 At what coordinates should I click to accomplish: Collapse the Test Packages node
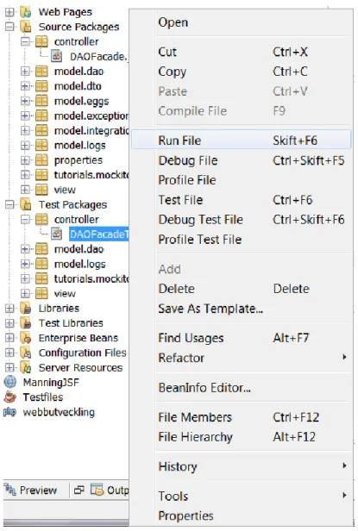click(9, 204)
